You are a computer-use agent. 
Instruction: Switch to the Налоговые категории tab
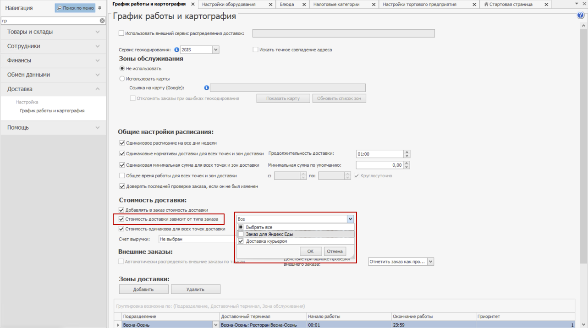336,5
